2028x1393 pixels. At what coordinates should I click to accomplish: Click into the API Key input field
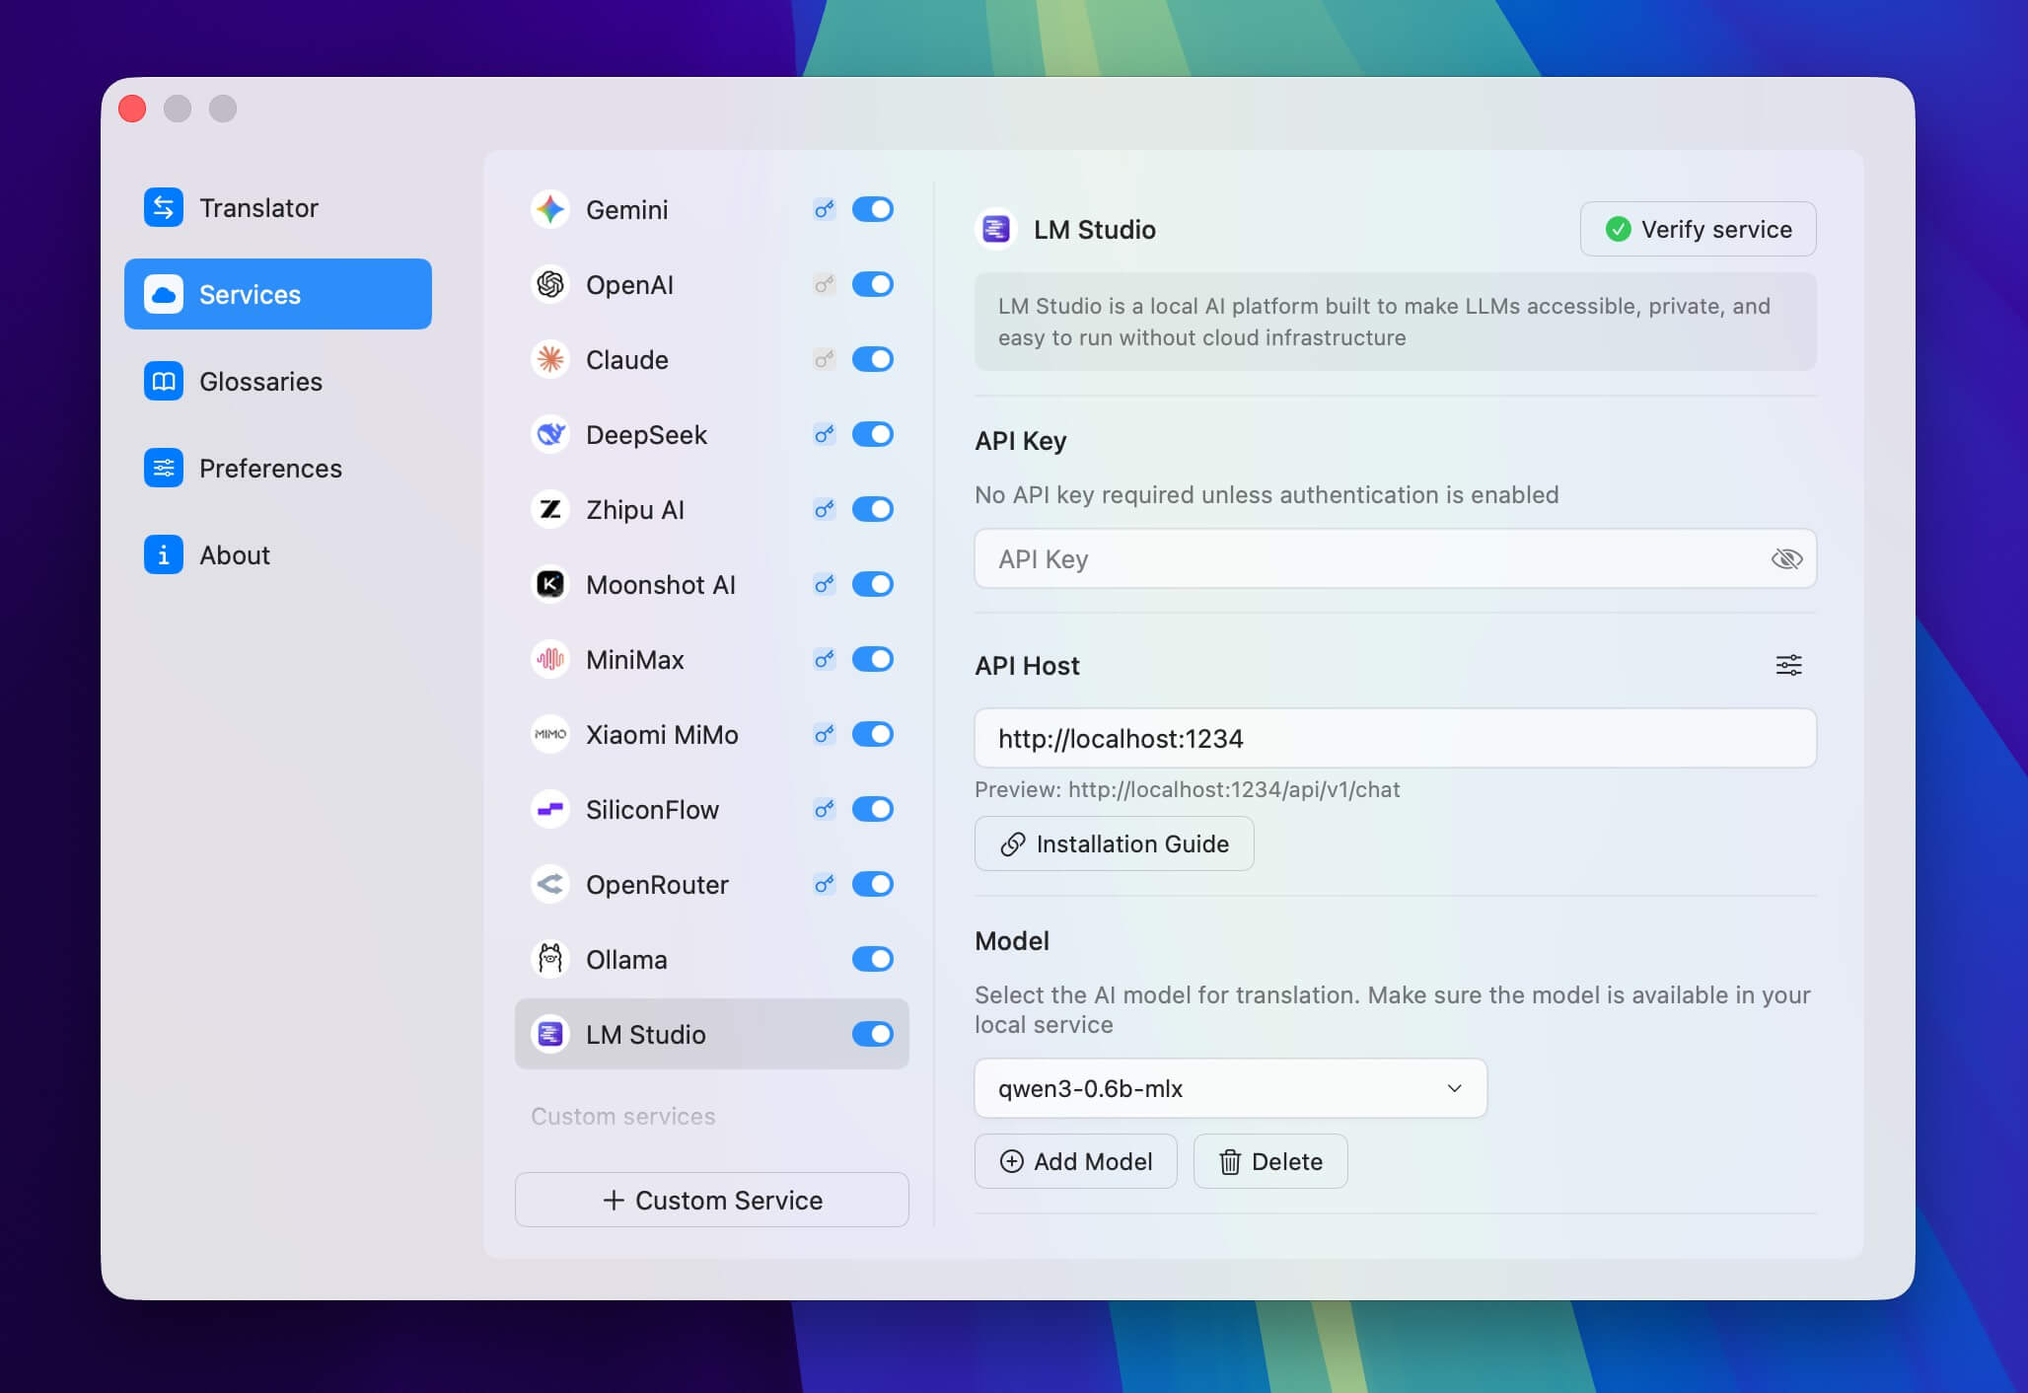click(x=1395, y=559)
